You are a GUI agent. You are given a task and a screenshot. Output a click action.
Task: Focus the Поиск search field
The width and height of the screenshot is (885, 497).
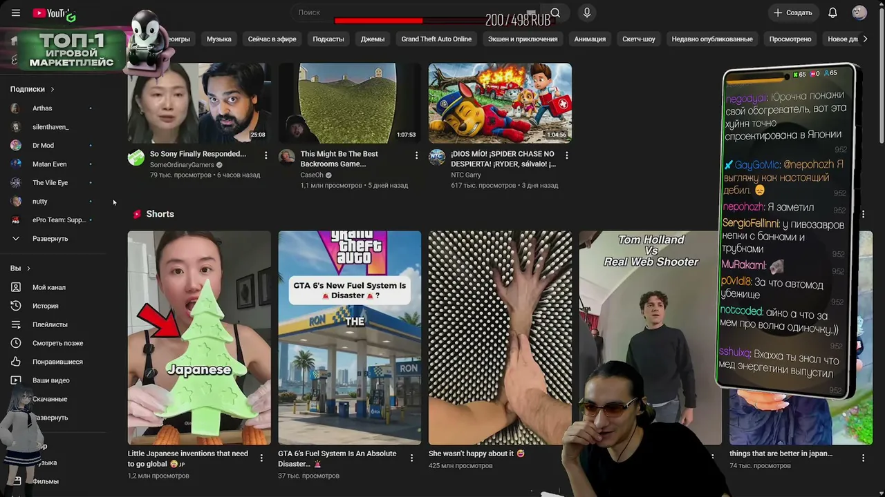[414, 12]
